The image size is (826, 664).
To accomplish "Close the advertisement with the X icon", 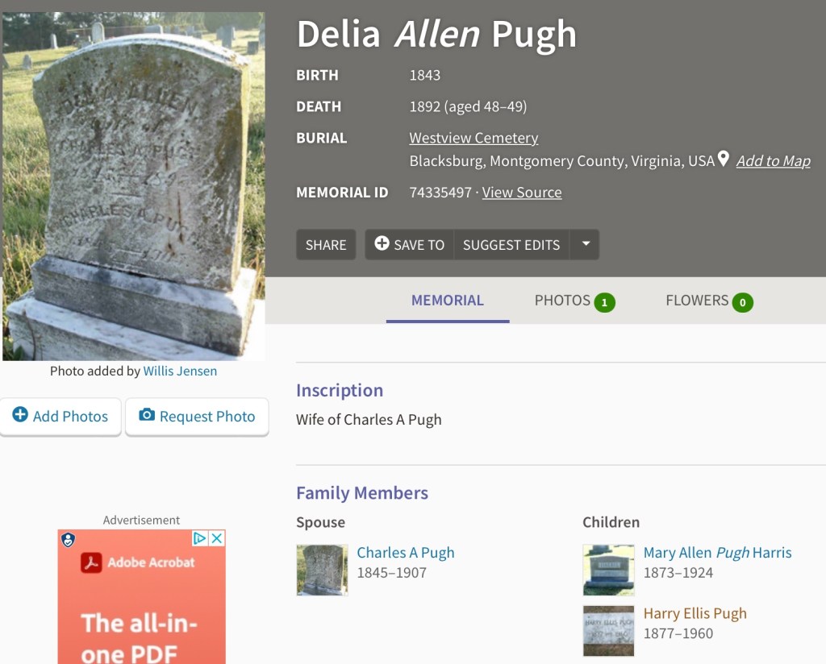I will [x=217, y=538].
